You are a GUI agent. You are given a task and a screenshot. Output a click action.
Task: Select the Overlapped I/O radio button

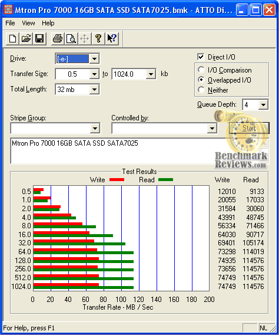point(201,80)
